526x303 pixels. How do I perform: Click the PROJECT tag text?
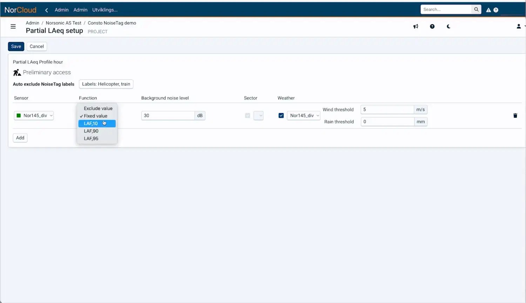[x=97, y=32]
